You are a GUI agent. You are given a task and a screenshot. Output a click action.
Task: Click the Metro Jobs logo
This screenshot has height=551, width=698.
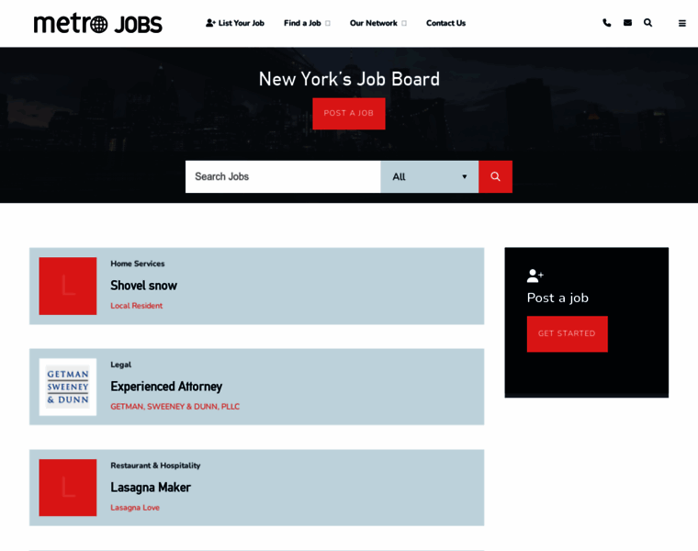pos(97,23)
